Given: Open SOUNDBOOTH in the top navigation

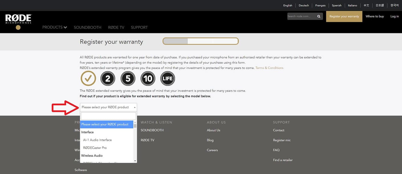Looking at the screenshot, I should (88, 28).
